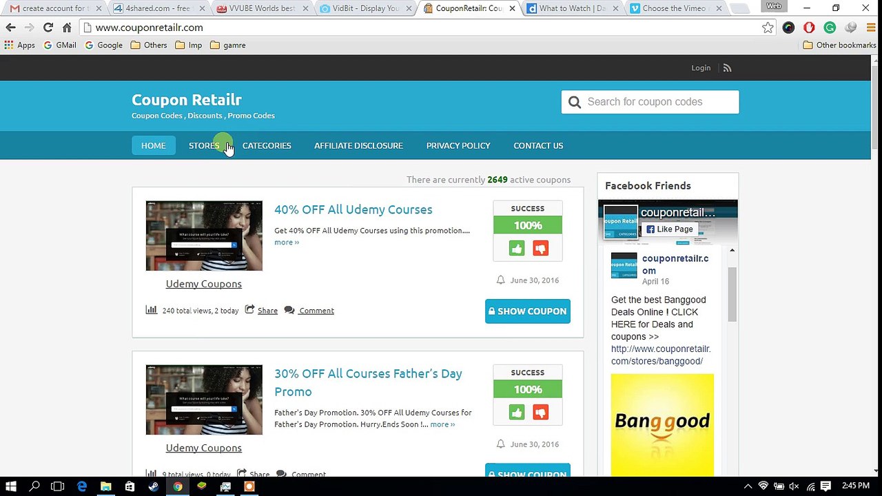Open the PRIVACY POLICY page
This screenshot has width=882, height=496.
pyautogui.click(x=458, y=145)
